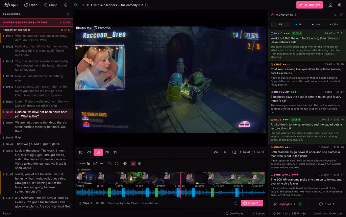Viewport: 346px width, 217px height.
Task: Click the Highlights sparkle header icon
Action: [272, 15]
